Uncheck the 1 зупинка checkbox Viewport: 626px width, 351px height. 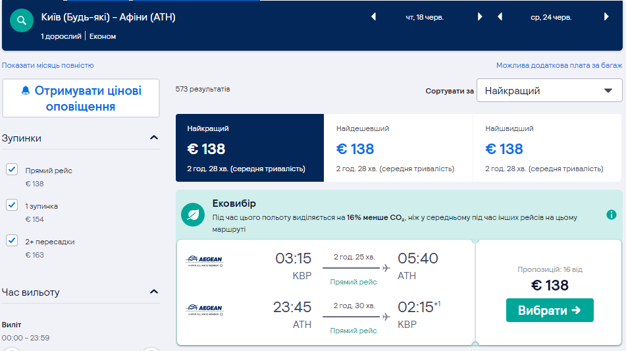tap(12, 205)
